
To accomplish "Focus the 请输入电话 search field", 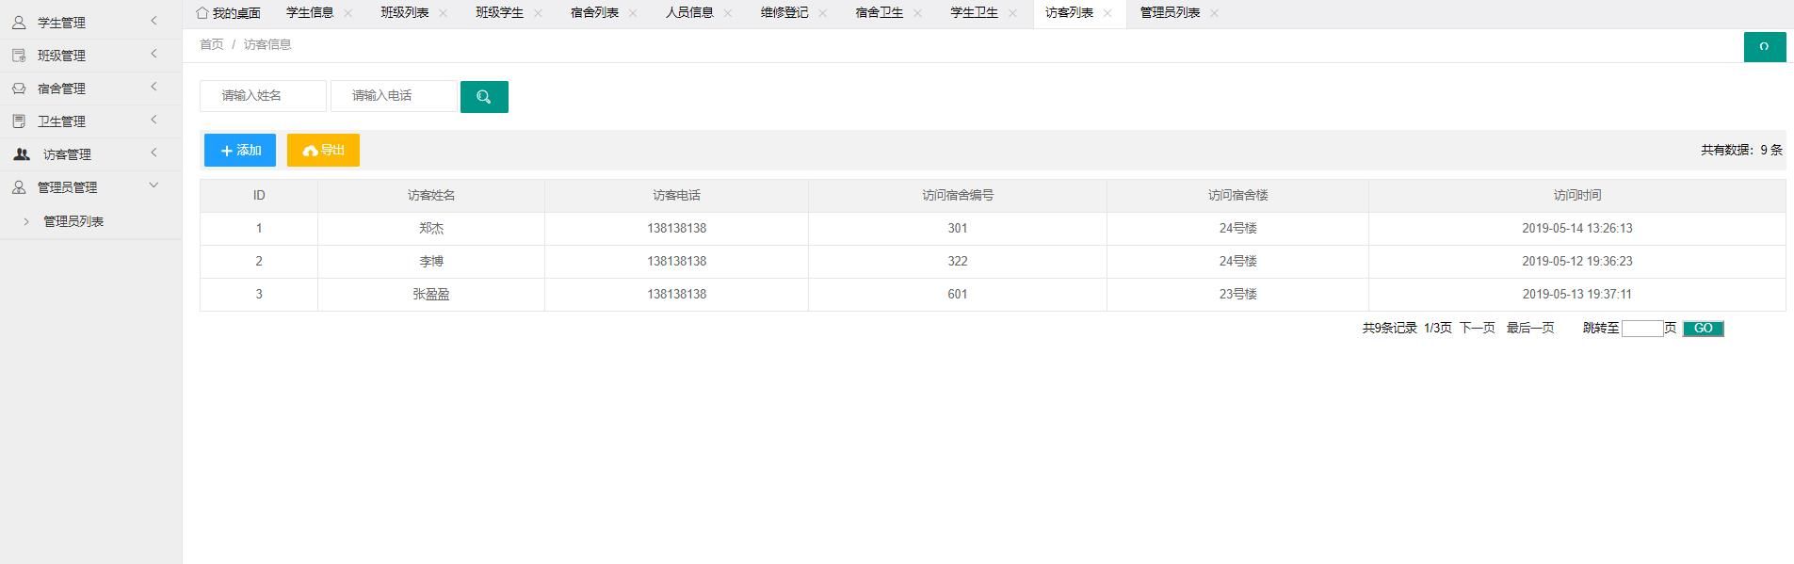I will (x=394, y=96).
